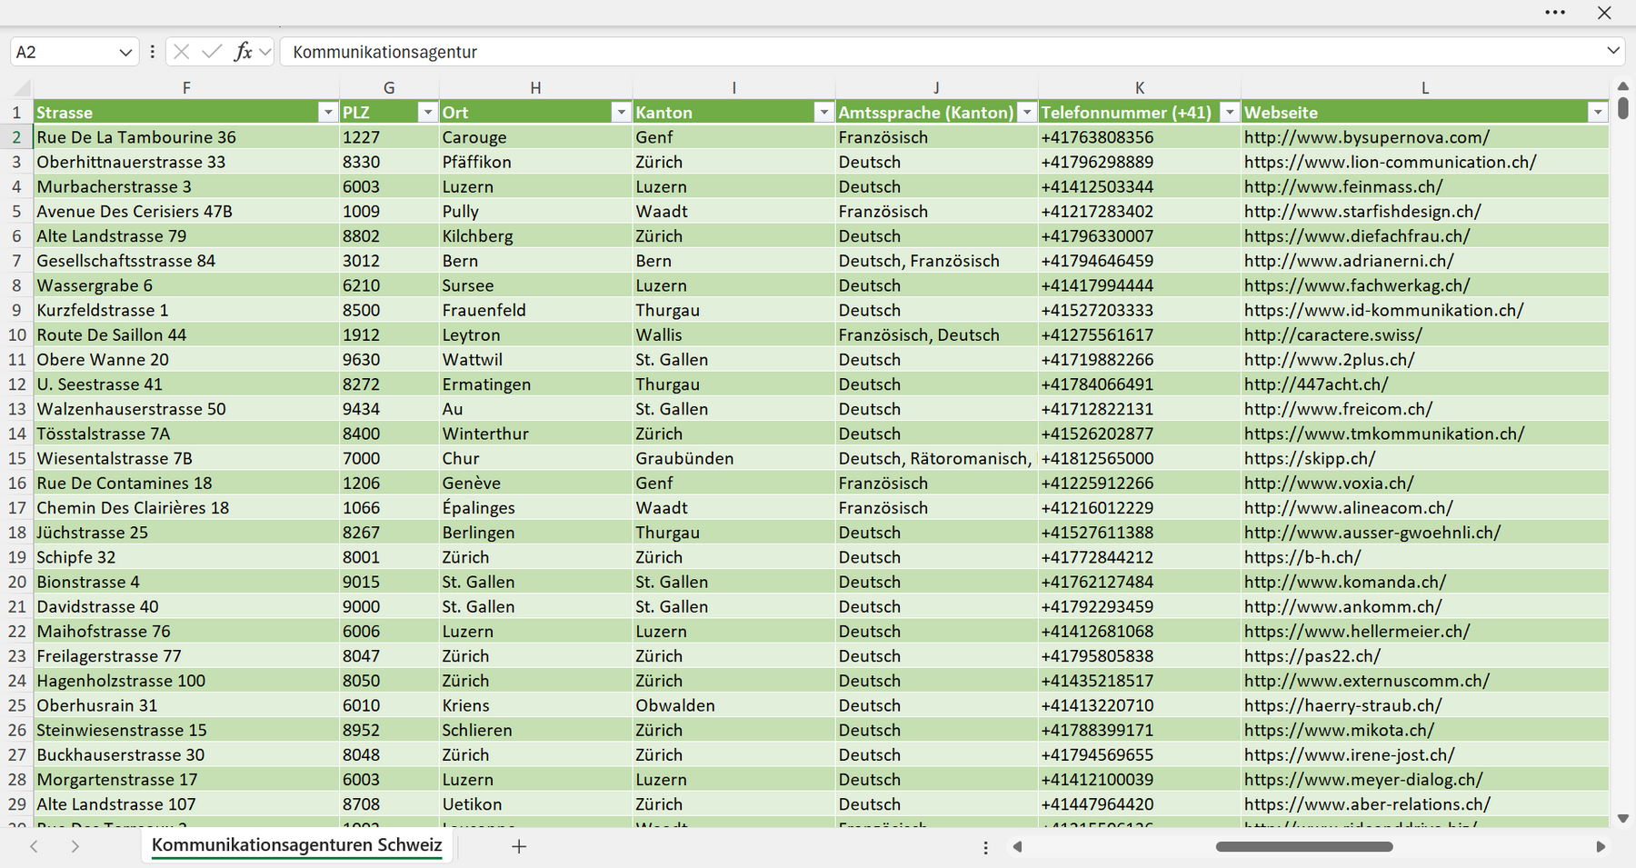Open link http://www.feinmass.ch/
This screenshot has height=868, width=1636.
pos(1343,186)
